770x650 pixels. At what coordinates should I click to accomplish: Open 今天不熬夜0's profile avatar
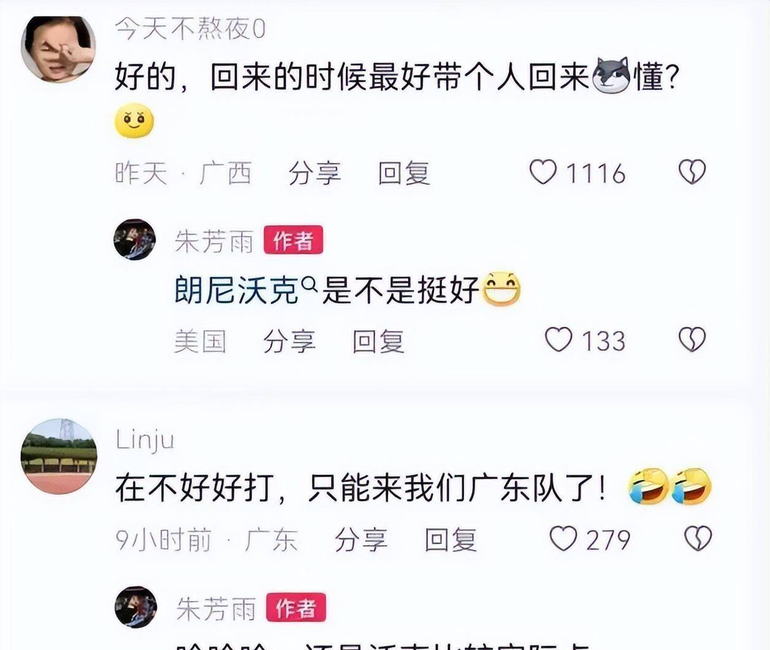pyautogui.click(x=58, y=48)
